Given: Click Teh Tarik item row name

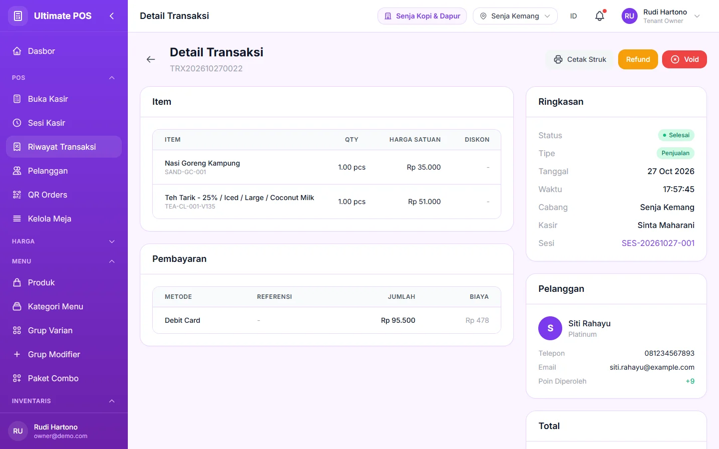Looking at the screenshot, I should click(239, 198).
